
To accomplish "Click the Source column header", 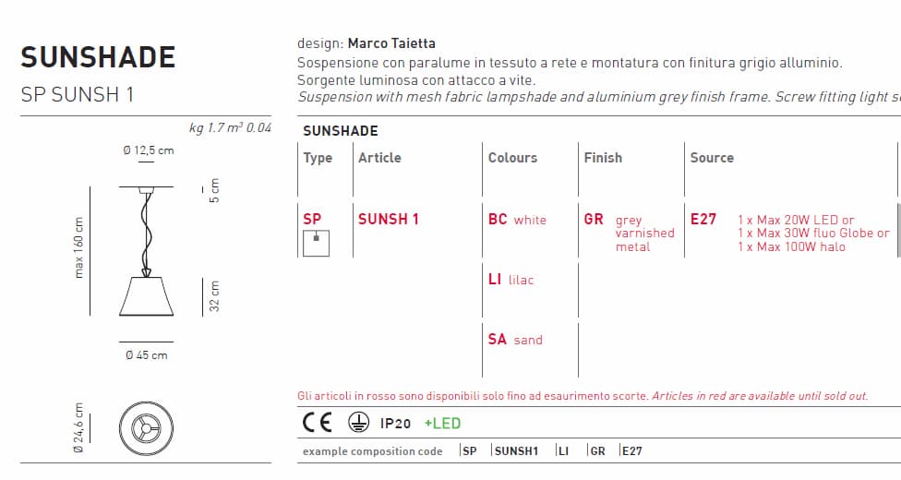I will [x=712, y=158].
